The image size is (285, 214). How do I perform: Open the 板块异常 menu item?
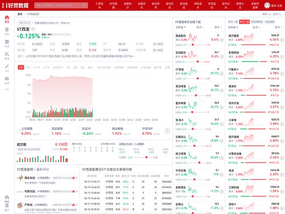pos(156,6)
